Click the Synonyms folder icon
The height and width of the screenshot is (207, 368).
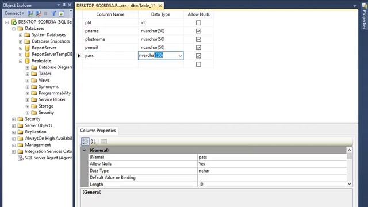click(x=34, y=87)
